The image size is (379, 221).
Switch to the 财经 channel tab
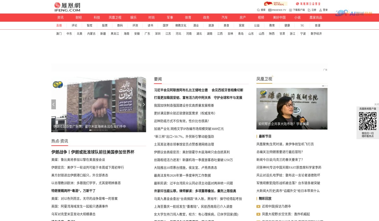[x=79, y=17]
